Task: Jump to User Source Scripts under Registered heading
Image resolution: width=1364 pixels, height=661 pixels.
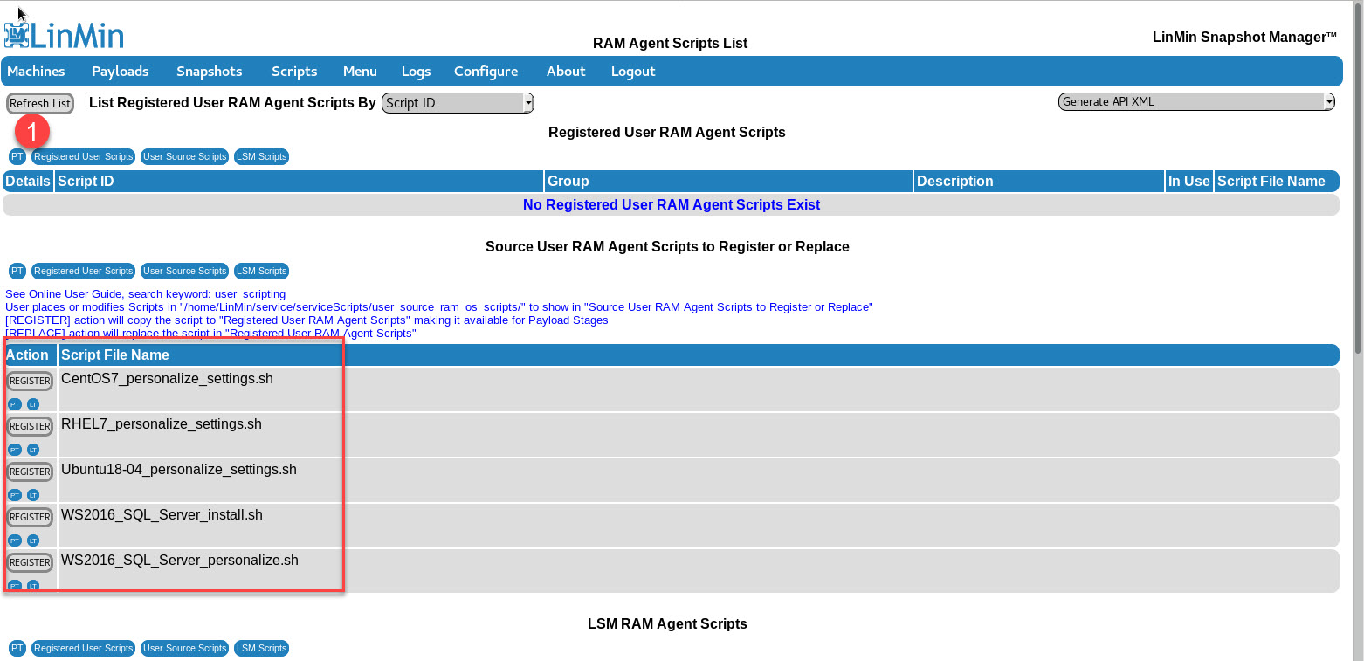Action: 184,157
